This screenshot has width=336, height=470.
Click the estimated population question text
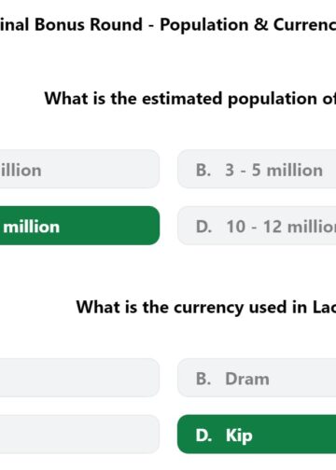pos(190,99)
